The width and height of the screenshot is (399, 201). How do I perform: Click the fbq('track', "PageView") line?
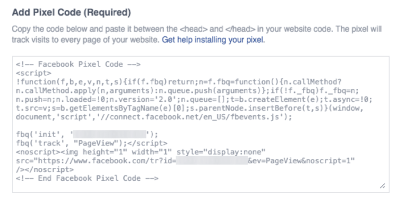click(x=91, y=143)
